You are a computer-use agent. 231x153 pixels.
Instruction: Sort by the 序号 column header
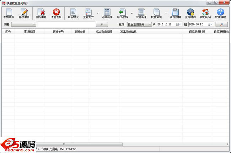point(8,32)
